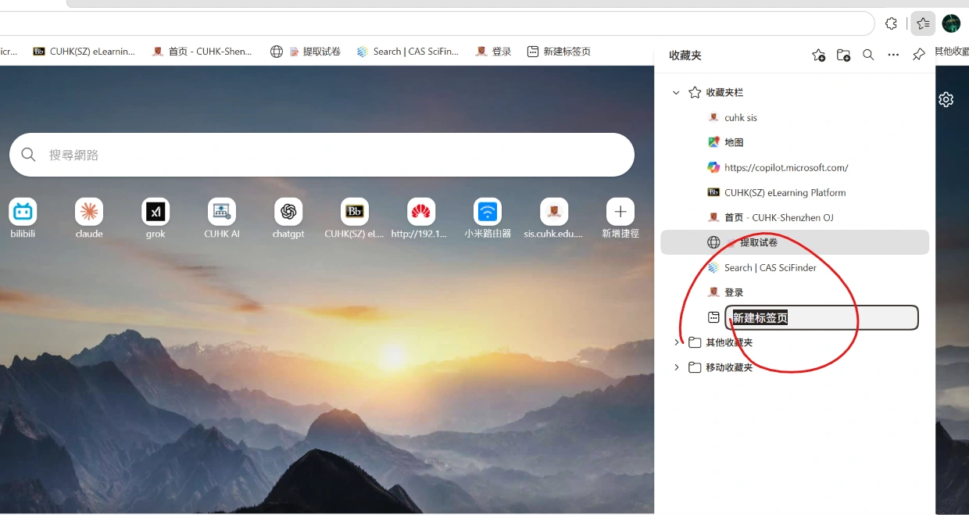The width and height of the screenshot is (969, 515).
Task: Click the 其他收藏夹 folder label
Action: point(729,342)
